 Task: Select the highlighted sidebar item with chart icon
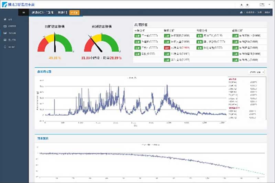click(10, 33)
